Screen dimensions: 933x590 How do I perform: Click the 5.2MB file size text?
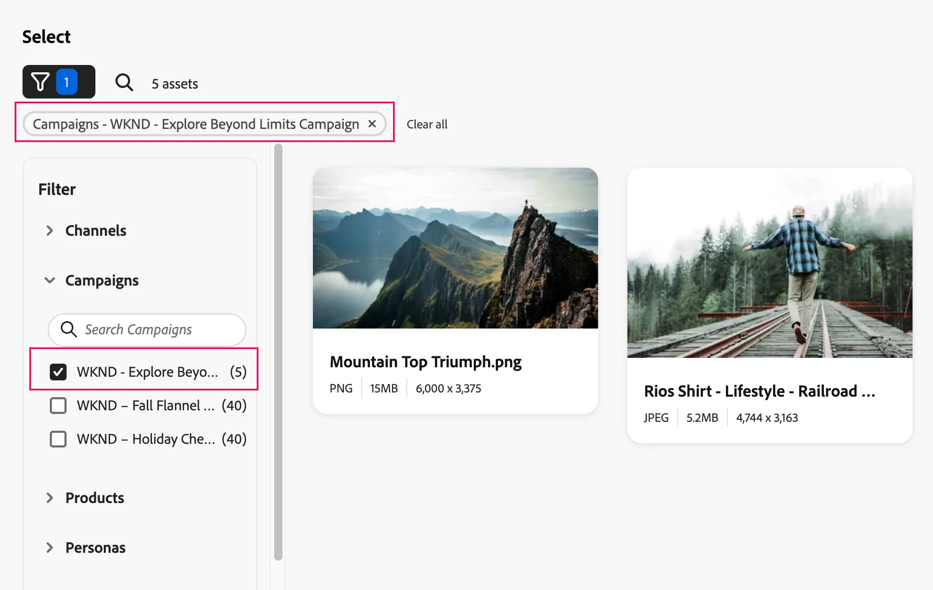click(702, 418)
